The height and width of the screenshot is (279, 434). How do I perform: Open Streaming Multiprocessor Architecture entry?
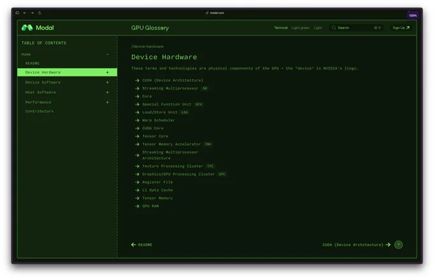pyautogui.click(x=170, y=155)
